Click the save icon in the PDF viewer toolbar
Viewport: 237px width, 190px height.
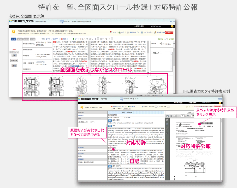[167, 116]
